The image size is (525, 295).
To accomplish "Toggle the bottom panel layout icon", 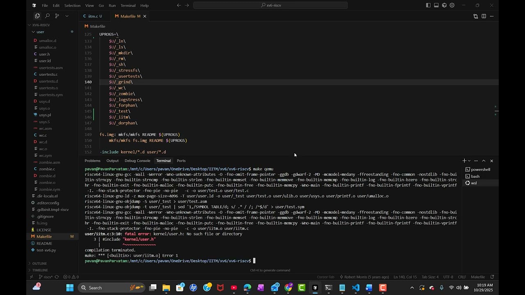I will point(436,5).
